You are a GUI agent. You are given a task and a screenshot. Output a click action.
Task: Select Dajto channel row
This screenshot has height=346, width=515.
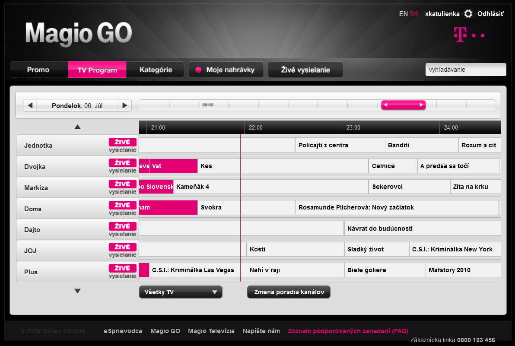[x=77, y=229]
